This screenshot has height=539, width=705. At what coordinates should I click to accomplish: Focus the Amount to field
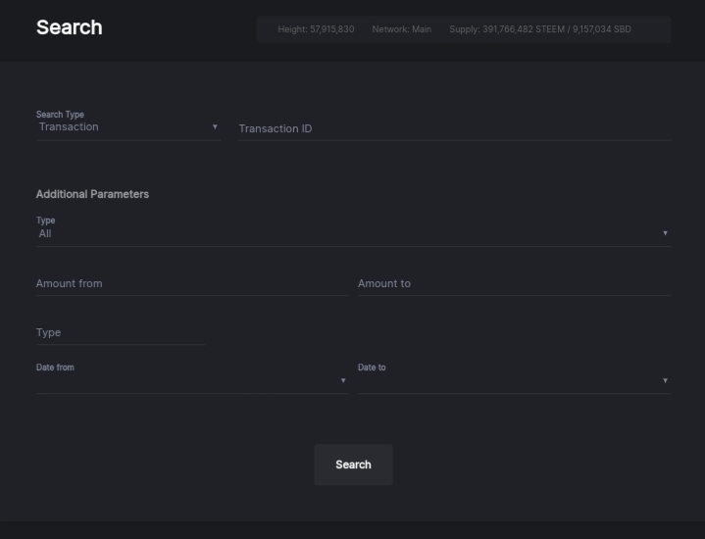[x=515, y=283]
